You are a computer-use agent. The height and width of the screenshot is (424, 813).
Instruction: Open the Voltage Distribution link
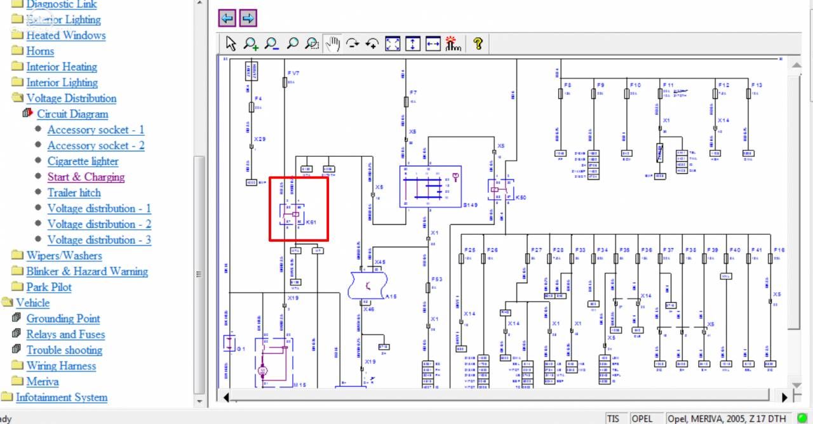point(72,98)
